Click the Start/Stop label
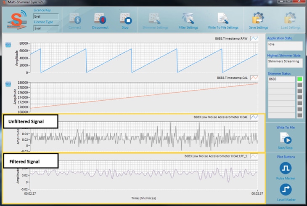This screenshot has height=206, width=307. point(285,148)
